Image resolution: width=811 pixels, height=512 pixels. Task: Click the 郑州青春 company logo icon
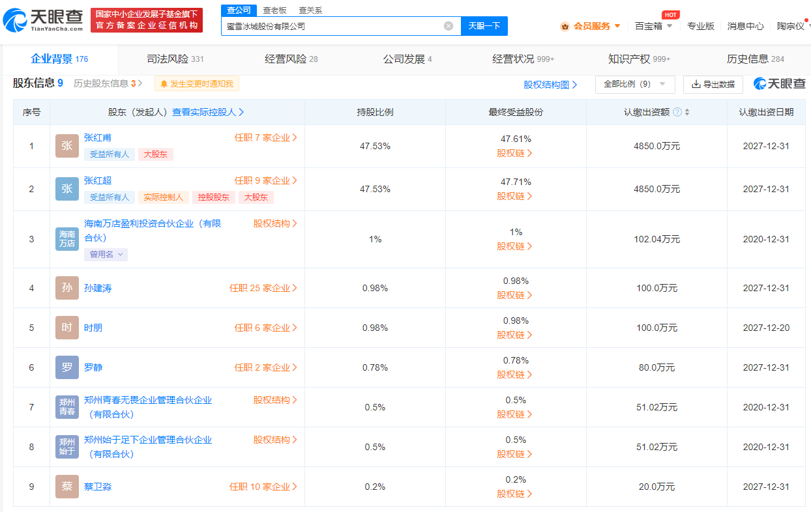point(67,407)
